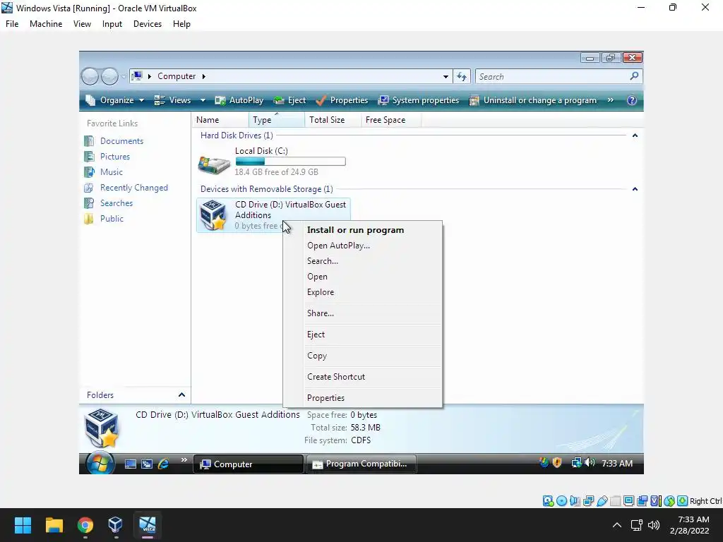Click the VirtualBox hard disk activity indicator
The image size is (723, 542).
click(548, 501)
